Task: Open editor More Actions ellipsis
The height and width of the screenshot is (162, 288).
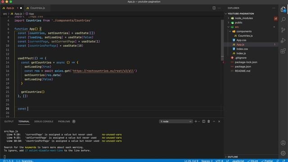Action: coord(219,8)
